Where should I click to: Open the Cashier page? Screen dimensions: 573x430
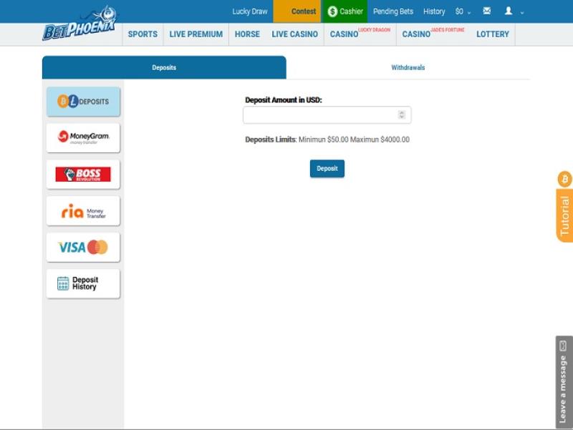345,11
